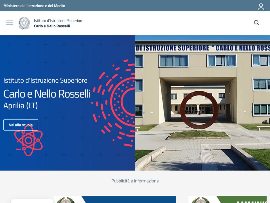Open the hamburger navigation menu

click(x=10, y=23)
